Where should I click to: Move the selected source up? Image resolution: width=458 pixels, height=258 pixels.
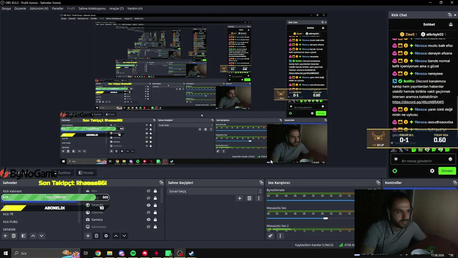pos(116,236)
